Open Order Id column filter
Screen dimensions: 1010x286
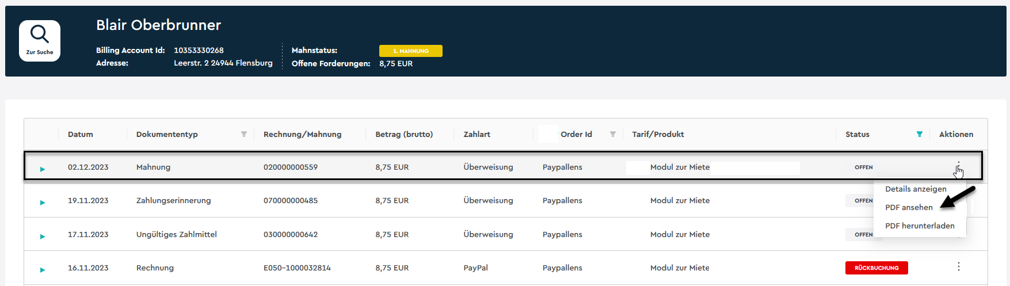613,134
